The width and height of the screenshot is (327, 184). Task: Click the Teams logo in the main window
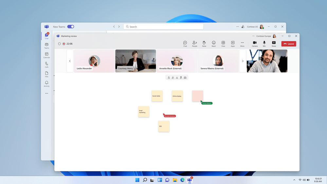tap(46, 27)
